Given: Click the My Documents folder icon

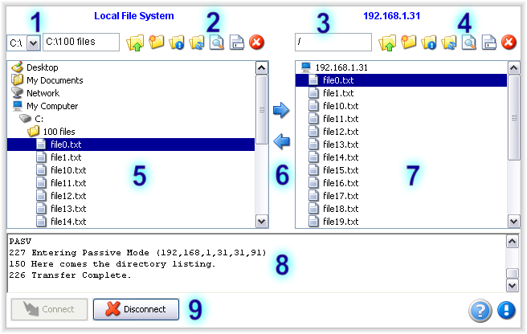Looking at the screenshot, I should click(17, 80).
